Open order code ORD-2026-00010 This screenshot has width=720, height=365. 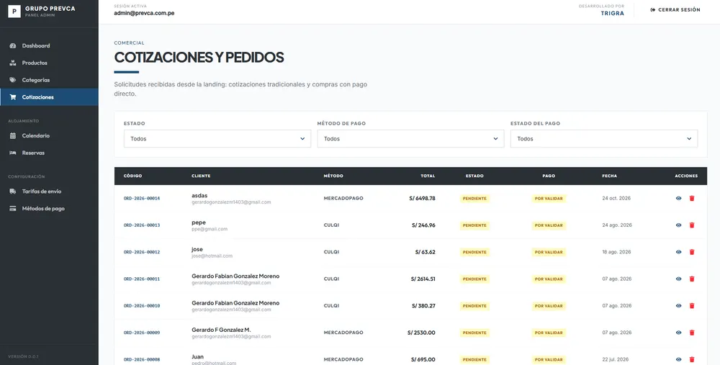tap(142, 306)
